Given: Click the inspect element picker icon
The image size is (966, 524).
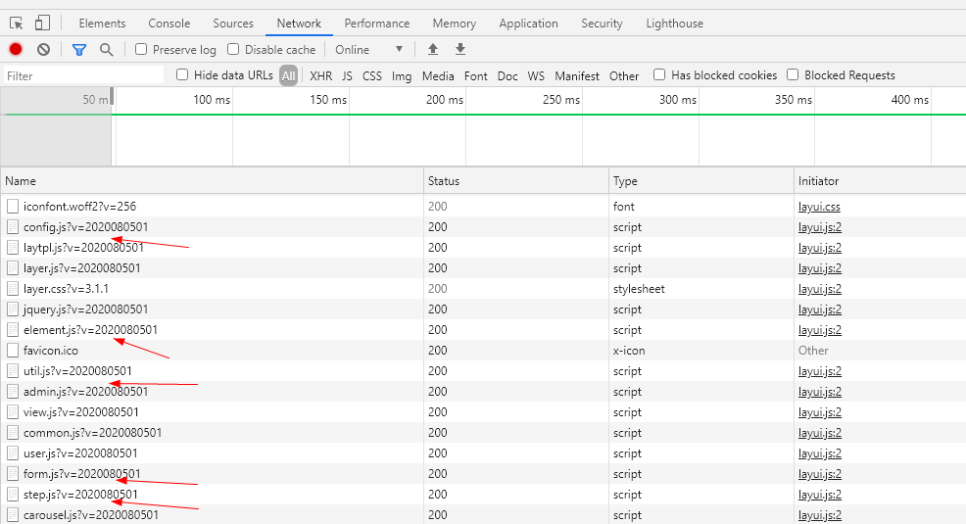Looking at the screenshot, I should pos(16,24).
